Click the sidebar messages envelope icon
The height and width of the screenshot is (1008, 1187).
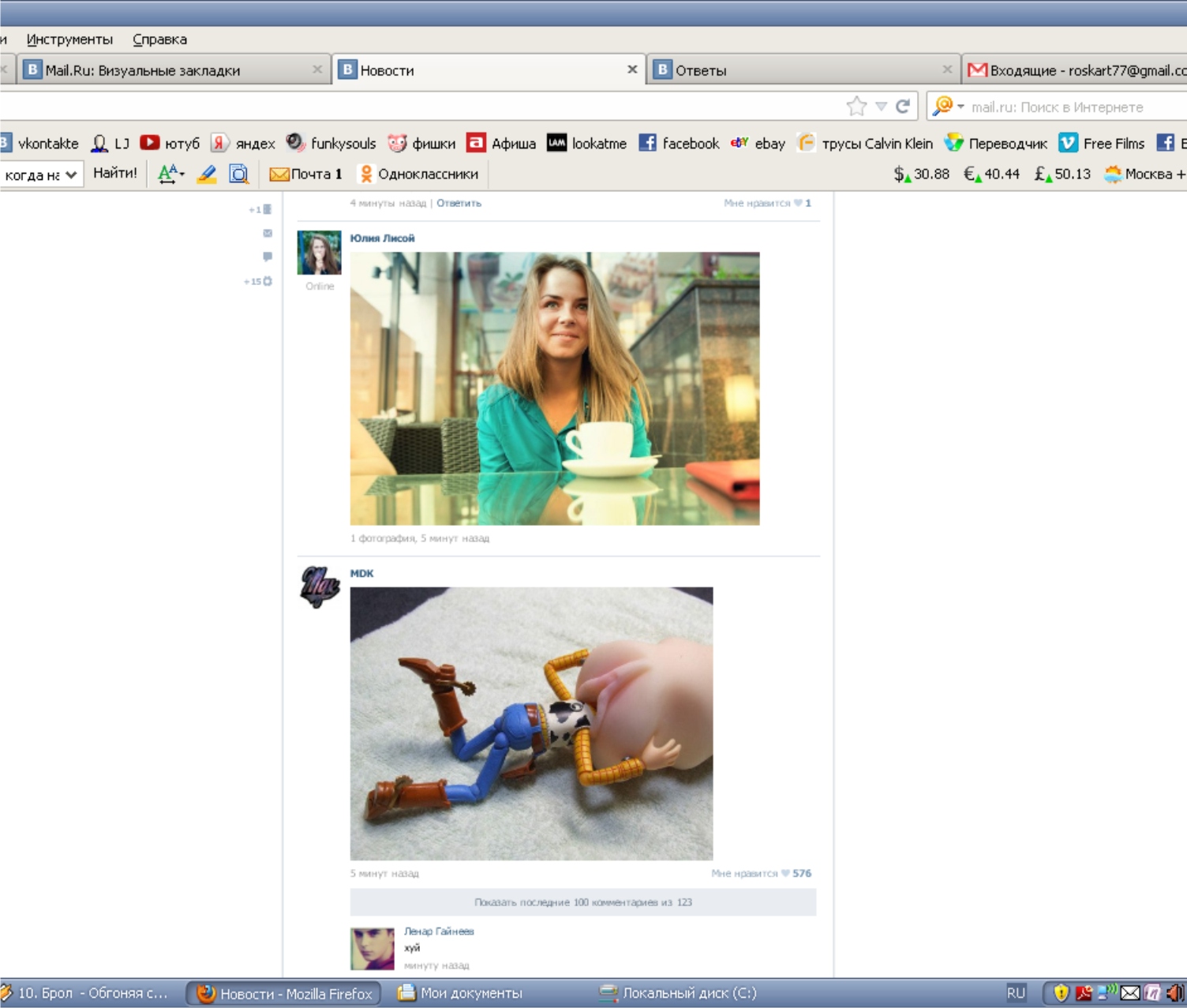click(268, 233)
